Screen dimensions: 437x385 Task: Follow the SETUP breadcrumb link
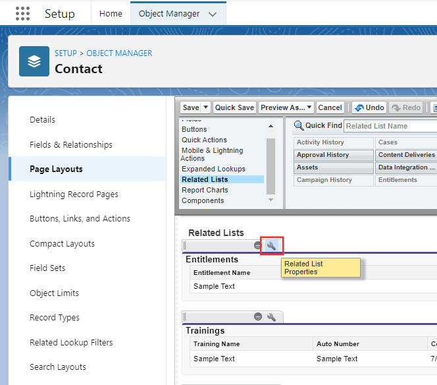[66, 53]
